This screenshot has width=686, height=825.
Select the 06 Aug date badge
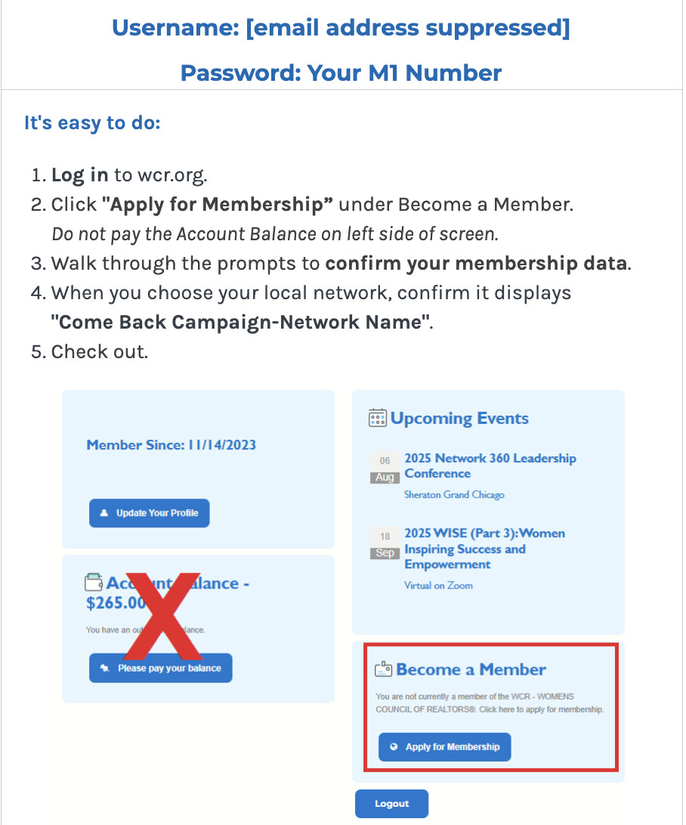tap(385, 468)
